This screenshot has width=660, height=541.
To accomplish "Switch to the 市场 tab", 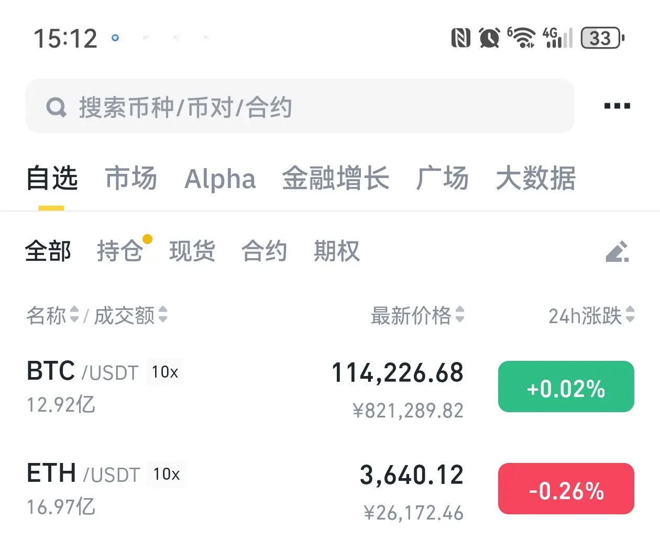I will (x=131, y=178).
